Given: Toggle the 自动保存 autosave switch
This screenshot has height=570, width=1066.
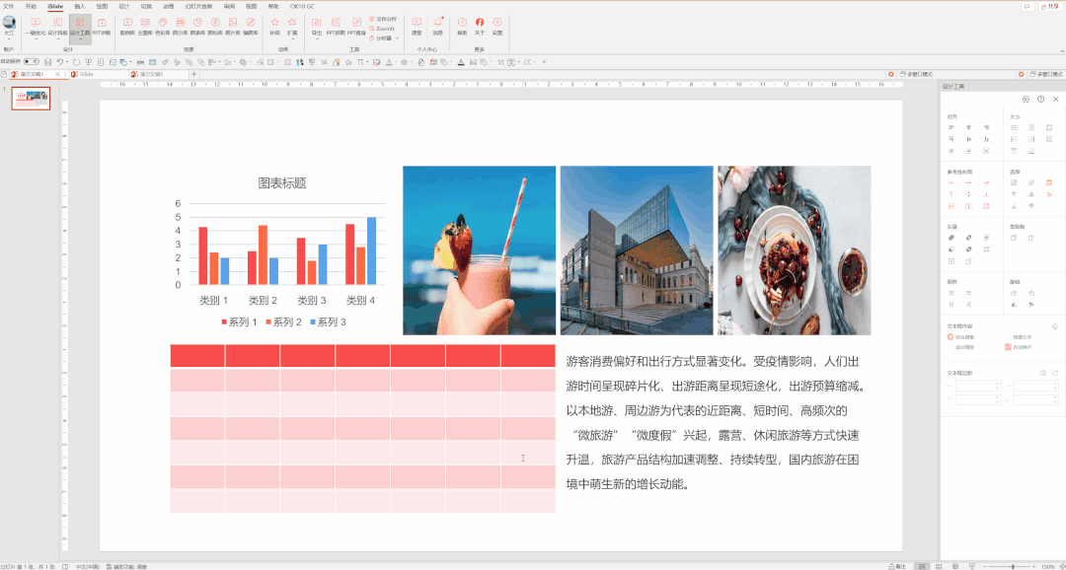Looking at the screenshot, I should (32, 62).
